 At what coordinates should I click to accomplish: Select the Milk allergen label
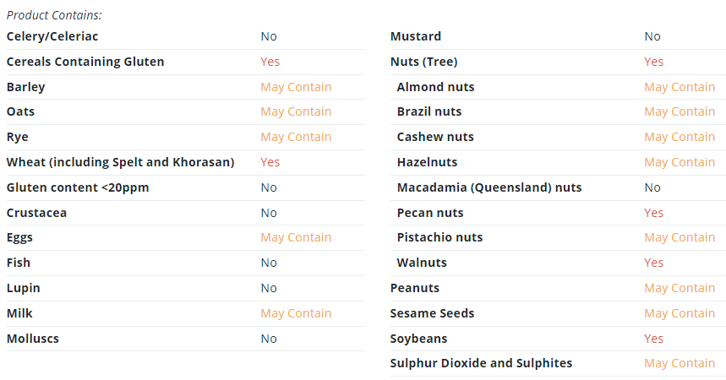click(19, 313)
